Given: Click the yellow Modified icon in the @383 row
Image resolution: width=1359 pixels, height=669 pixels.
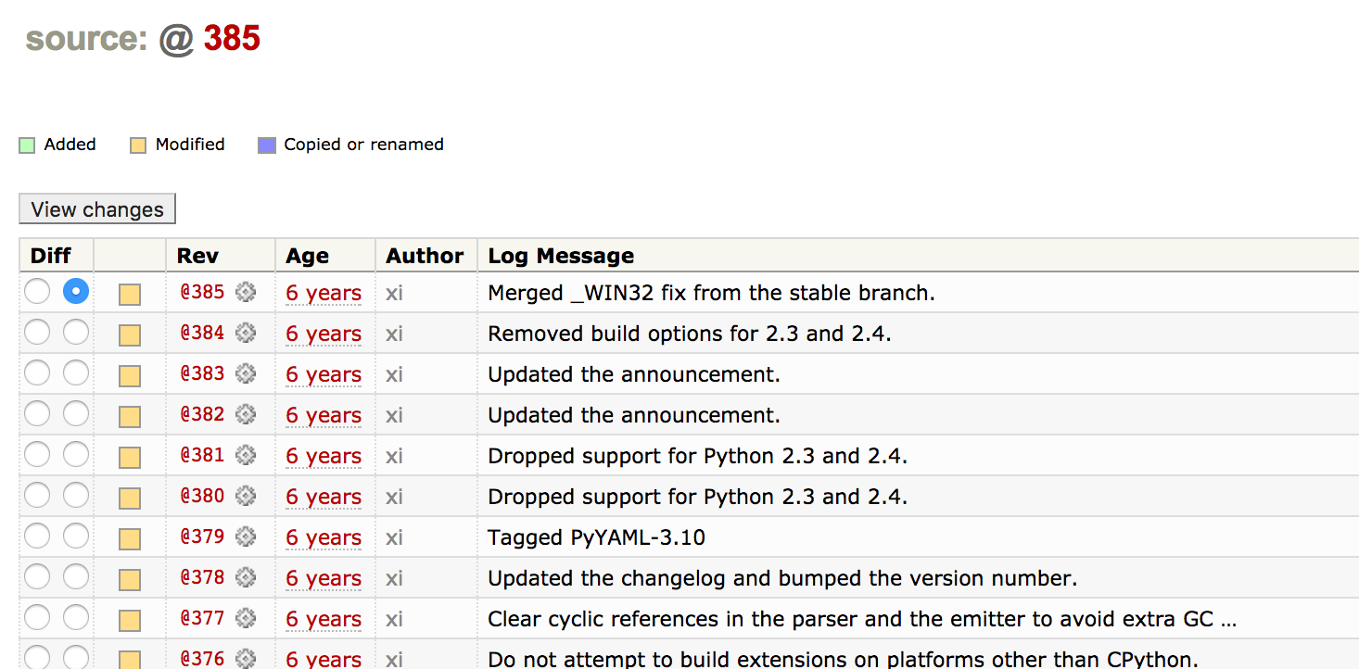Looking at the screenshot, I should (x=129, y=372).
